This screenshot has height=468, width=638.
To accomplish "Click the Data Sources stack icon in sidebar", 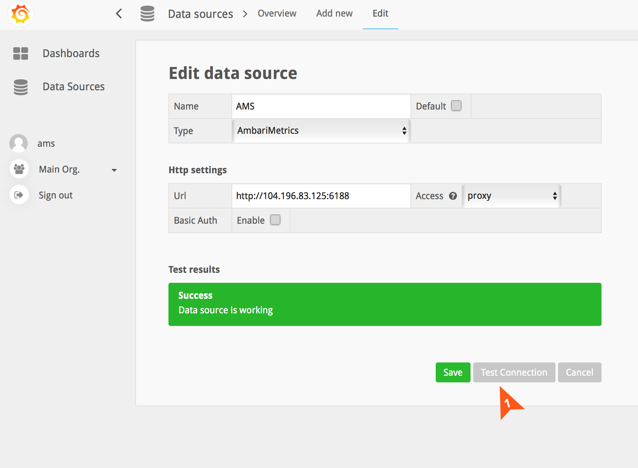I will click(x=21, y=87).
